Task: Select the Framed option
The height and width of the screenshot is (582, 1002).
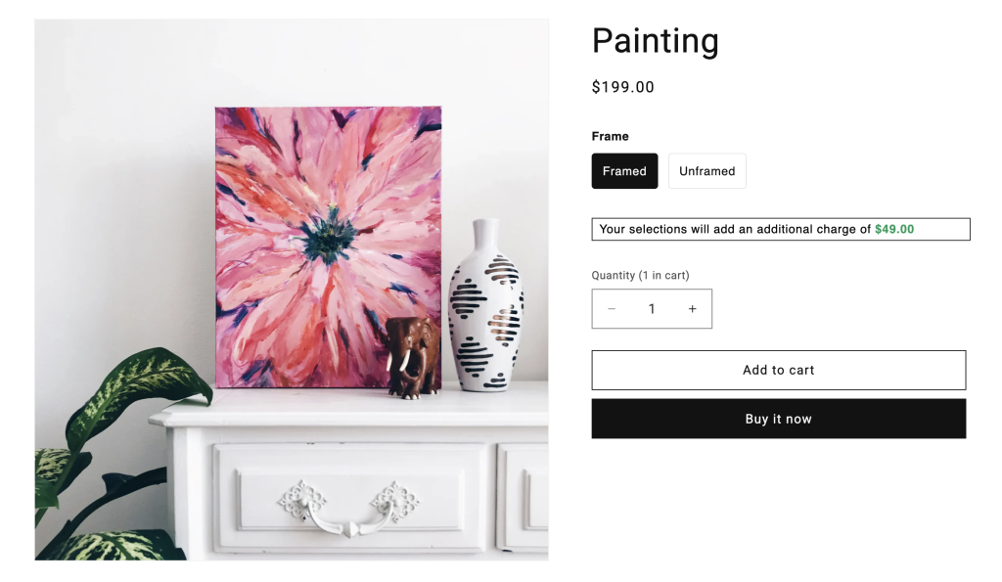Action: [624, 170]
